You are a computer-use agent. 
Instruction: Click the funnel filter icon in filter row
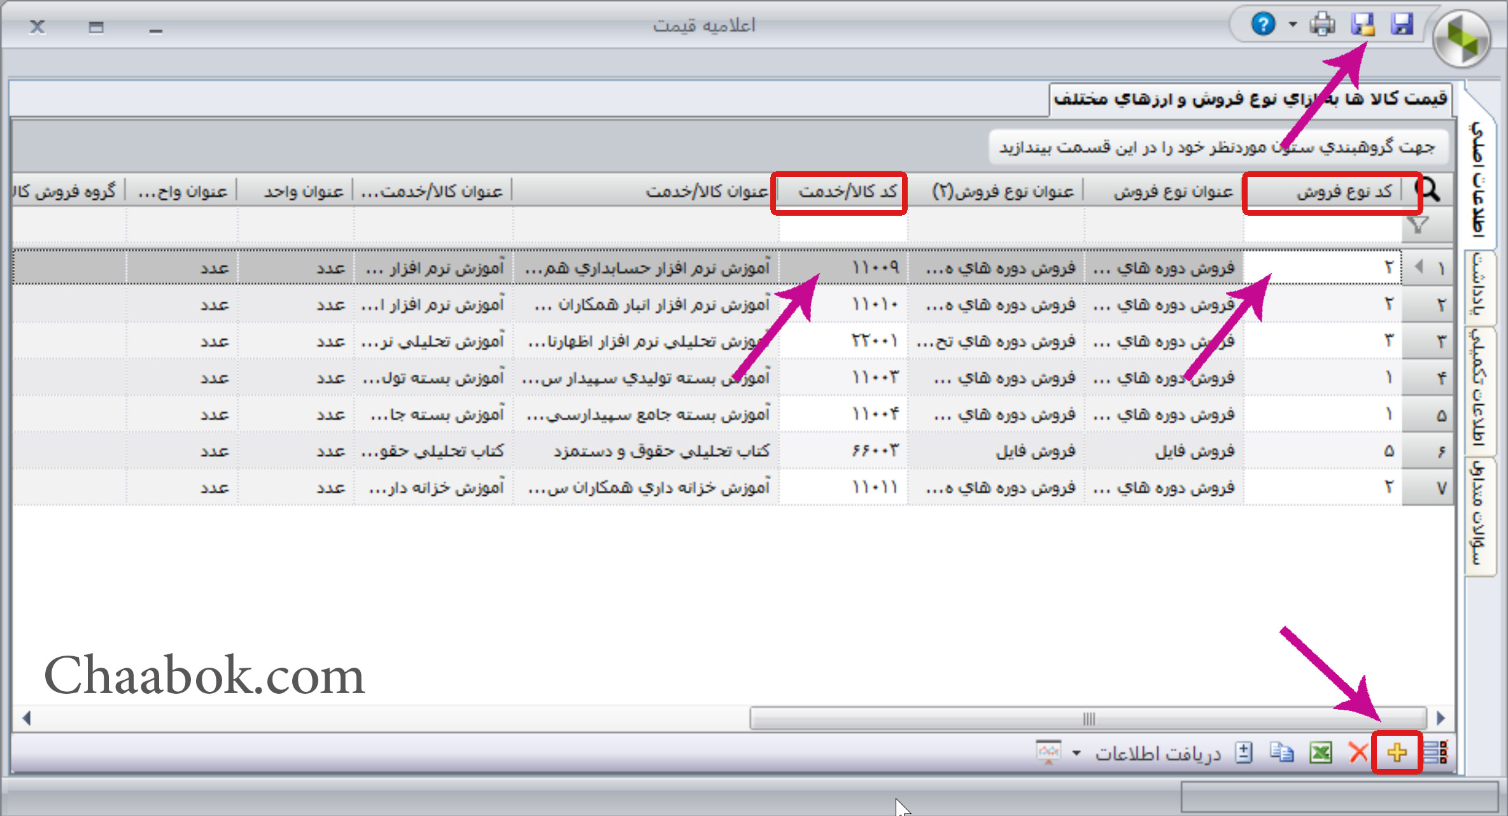tap(1418, 225)
